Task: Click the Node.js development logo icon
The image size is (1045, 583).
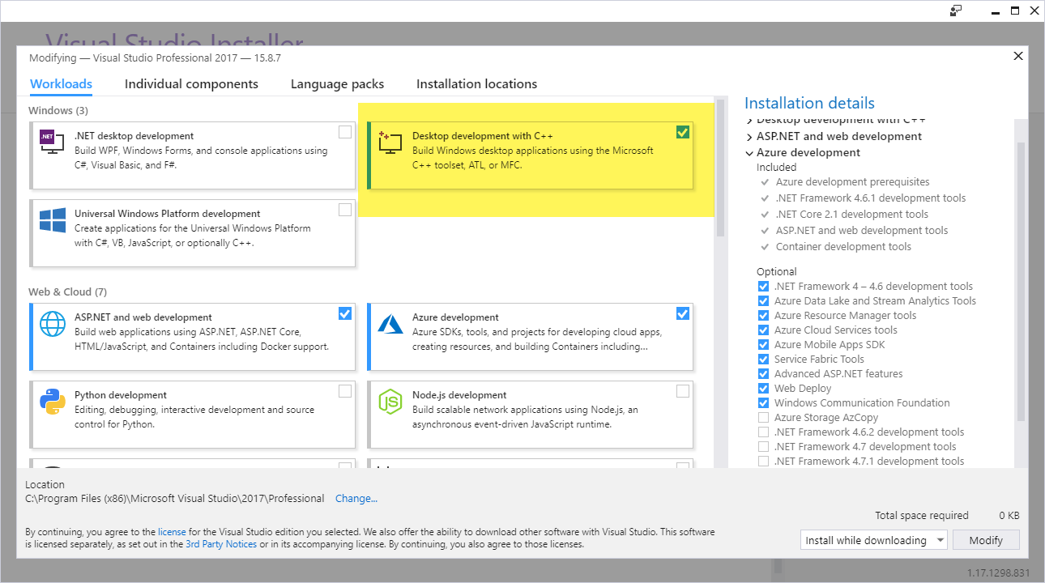Action: (x=390, y=402)
